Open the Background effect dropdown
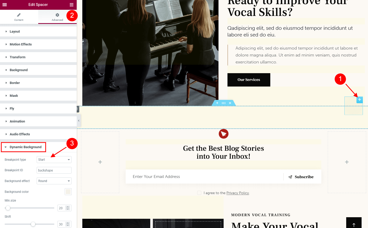Viewport: 368px width, 228px height. 54,181
